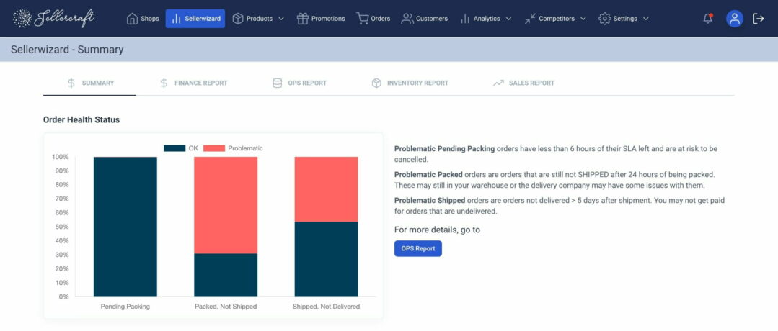
Task: Click the Order Health Status heading
Action: point(81,120)
